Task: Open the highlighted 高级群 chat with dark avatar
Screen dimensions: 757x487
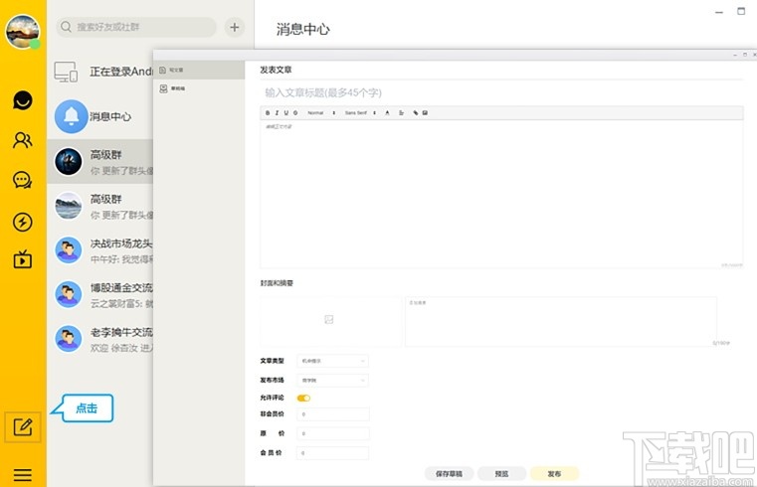Action: click(99, 162)
